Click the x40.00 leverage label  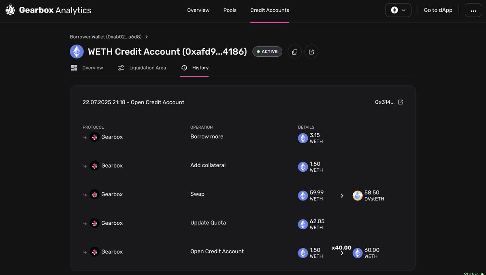click(341, 247)
